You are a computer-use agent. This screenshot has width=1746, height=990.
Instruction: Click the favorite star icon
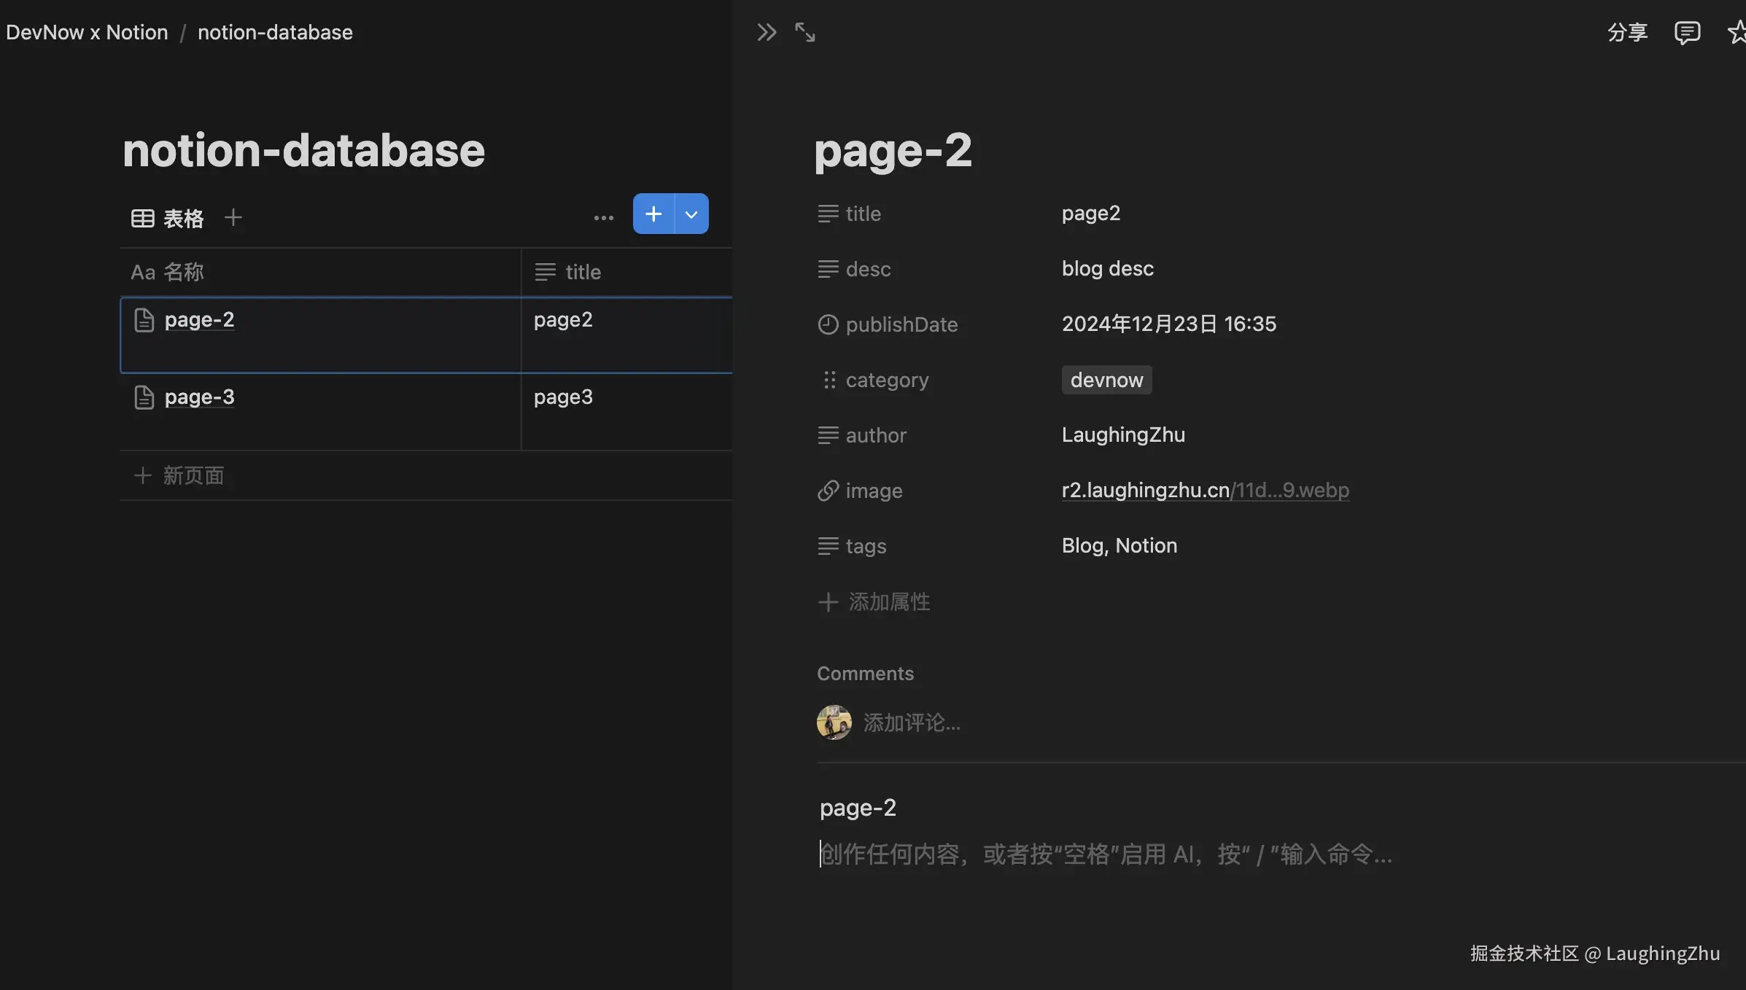click(1737, 32)
